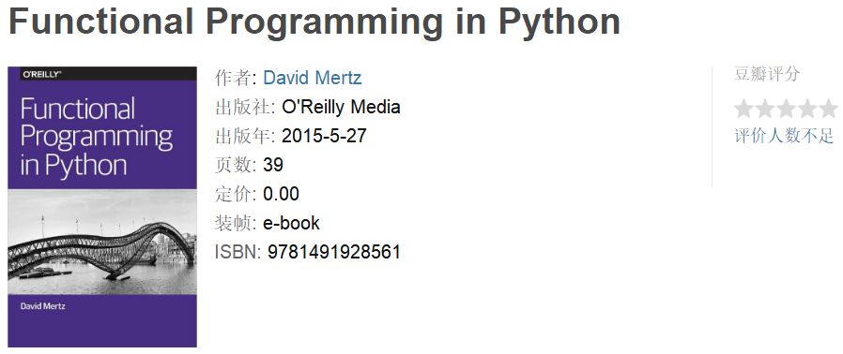Open author link David Mertz

pos(312,78)
